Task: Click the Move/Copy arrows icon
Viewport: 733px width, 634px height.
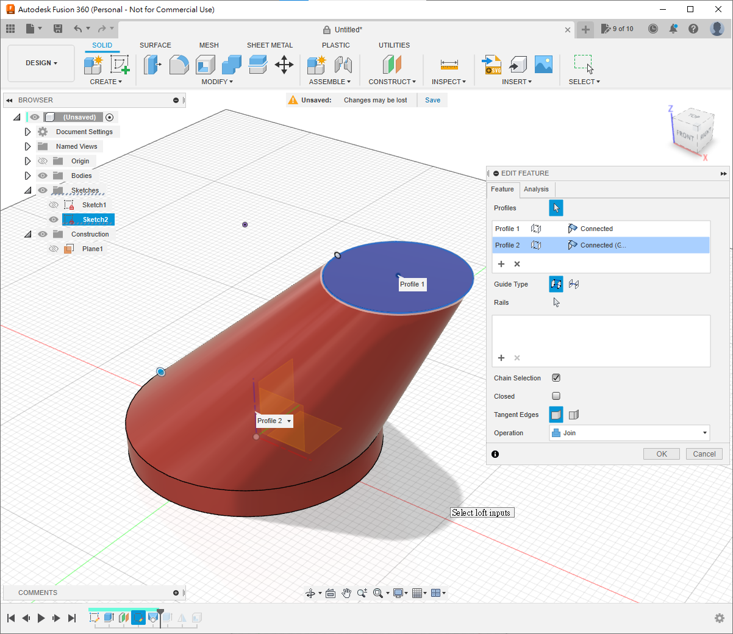Action: [284, 65]
